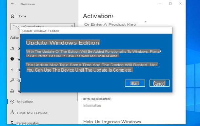Click the Activation checkmark icon
Screen dimensions: 200x126
[x=12, y=102]
